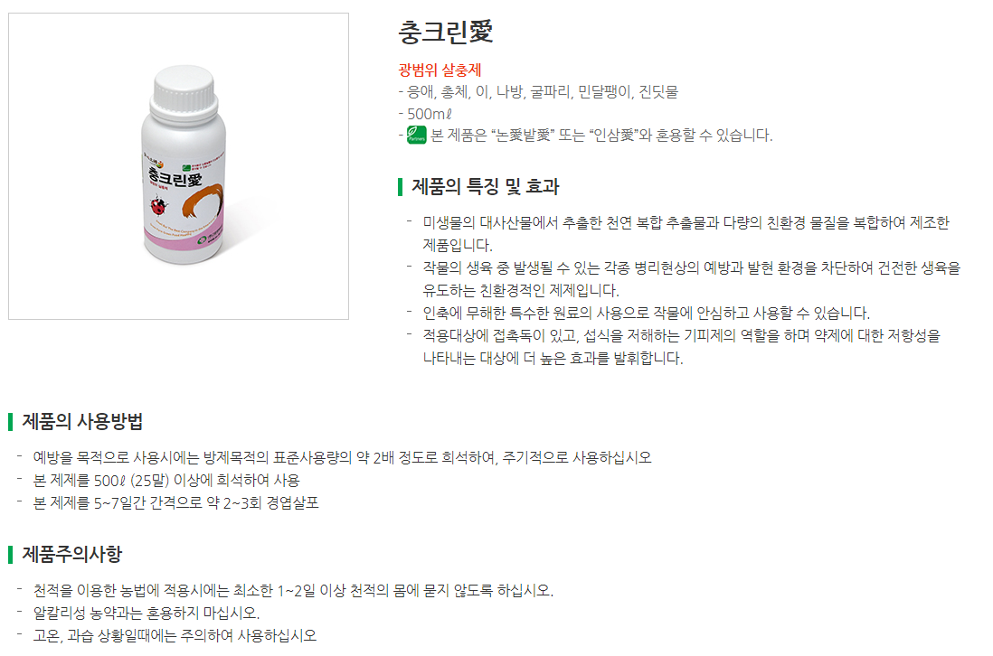Image resolution: width=993 pixels, height=656 pixels.
Task: Click the green bar beside 제품의 사용방법
Action: pyautogui.click(x=11, y=421)
